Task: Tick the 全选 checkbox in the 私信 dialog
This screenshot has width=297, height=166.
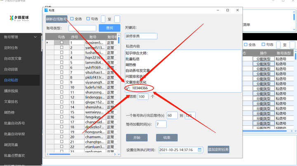Action: coord(72,19)
